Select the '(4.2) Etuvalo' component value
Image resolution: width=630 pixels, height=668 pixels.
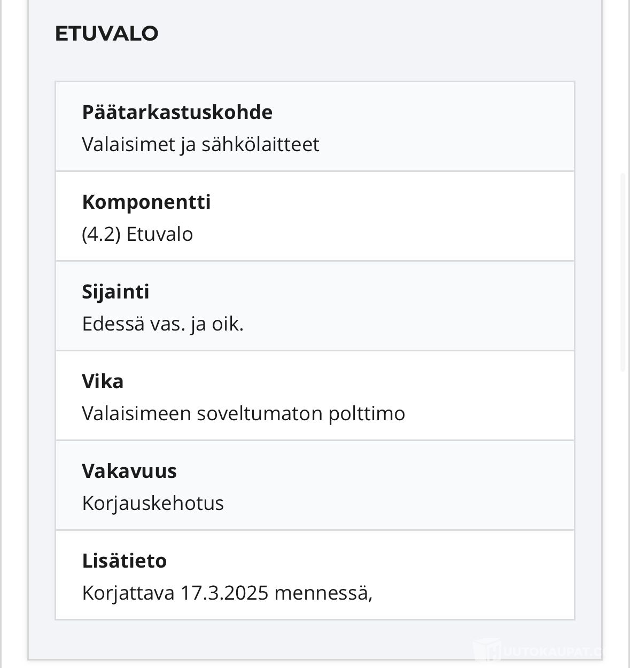(137, 234)
